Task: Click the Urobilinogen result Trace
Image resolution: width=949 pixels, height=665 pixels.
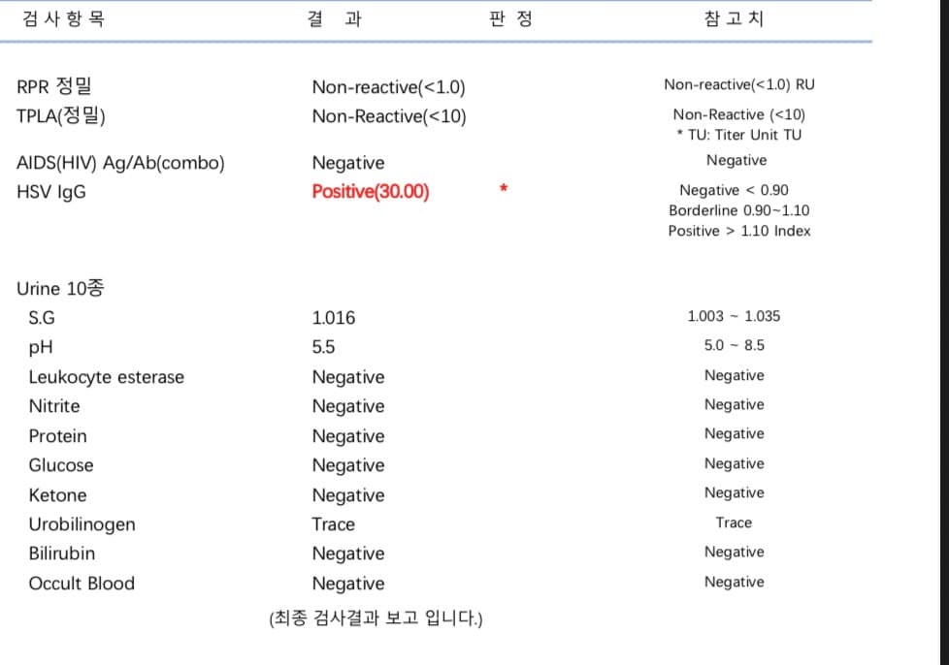Action: tap(333, 524)
